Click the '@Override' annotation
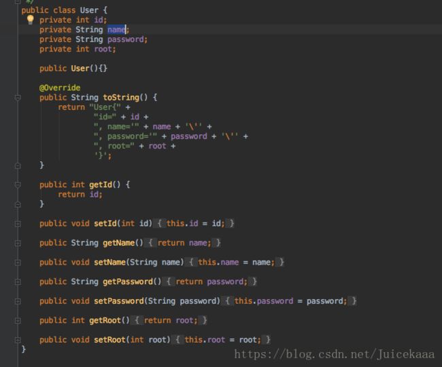Viewport: 442px width, 367px height. (x=60, y=88)
